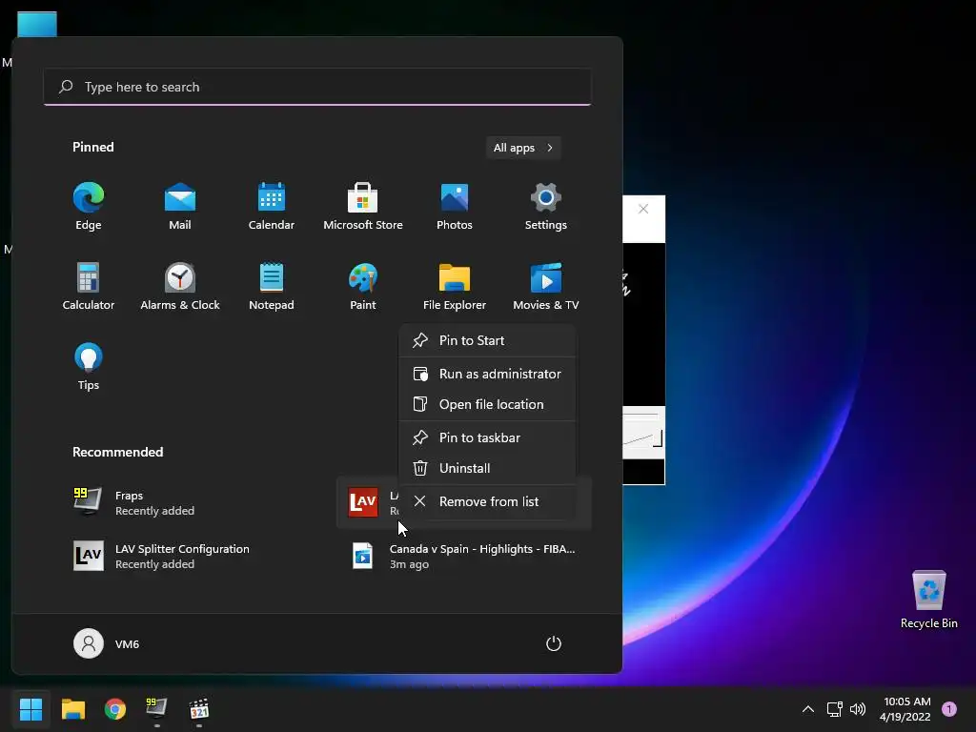Screen dimensions: 976x732
Task: Open the Canada v Spain Highlights file
Action: pyautogui.click(x=464, y=556)
